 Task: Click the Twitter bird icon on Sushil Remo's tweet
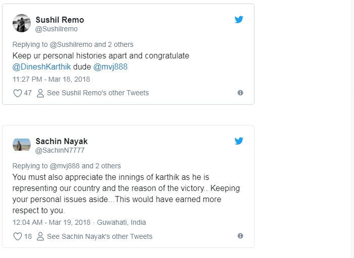[x=239, y=20]
